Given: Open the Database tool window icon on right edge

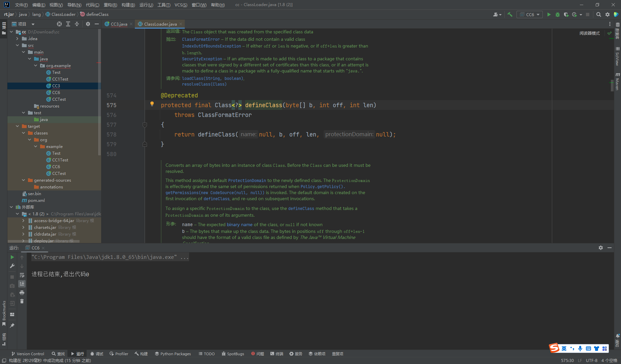Looking at the screenshot, I should click(618, 30).
